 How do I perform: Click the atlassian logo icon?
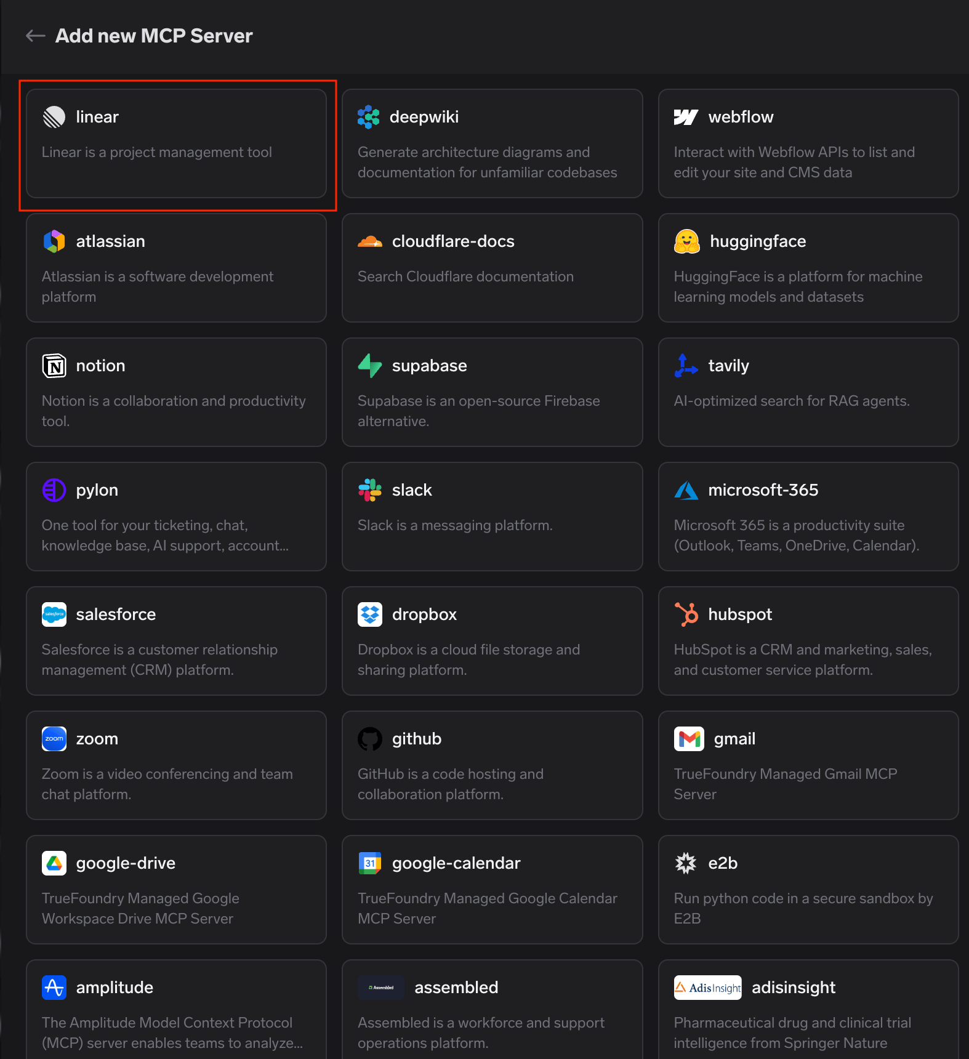pyautogui.click(x=54, y=241)
